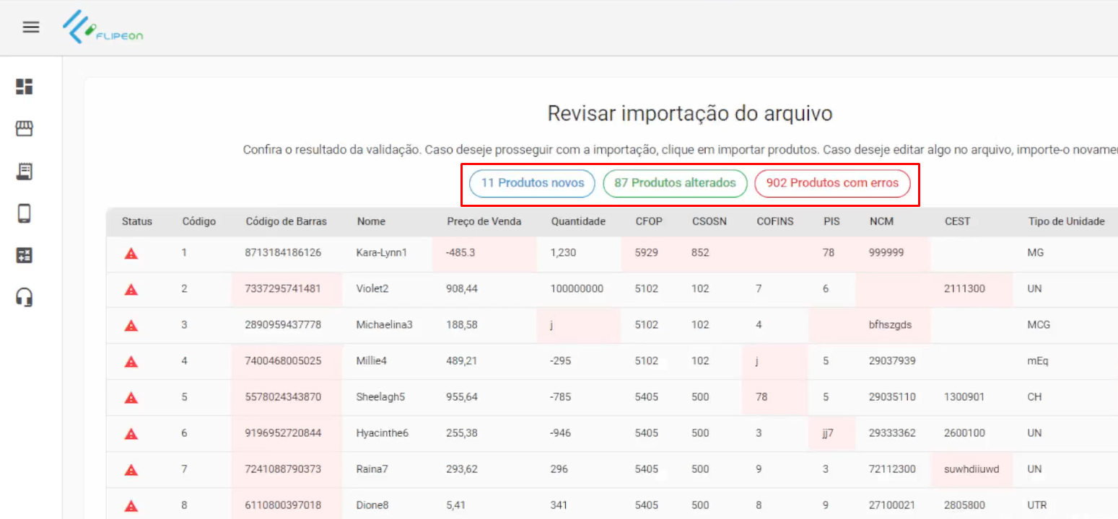Open the receipt sidebar icon
Viewport: 1118px width, 519px height.
(25, 171)
